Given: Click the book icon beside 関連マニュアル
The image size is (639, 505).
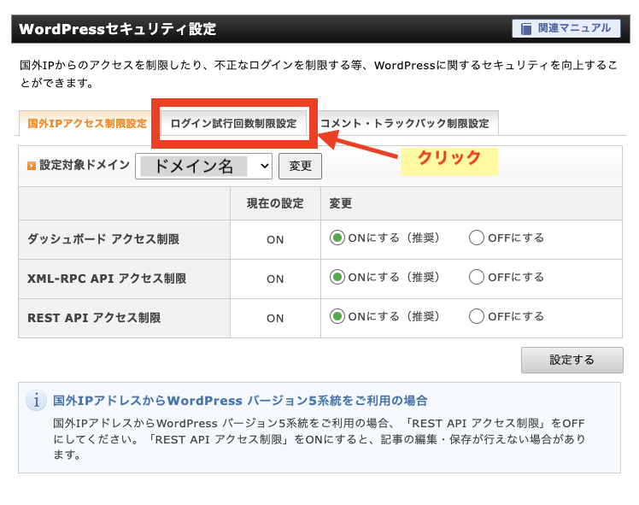Looking at the screenshot, I should point(526,29).
